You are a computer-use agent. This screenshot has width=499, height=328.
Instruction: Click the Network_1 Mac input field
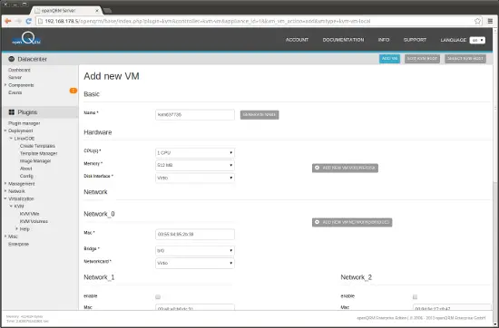(x=195, y=307)
